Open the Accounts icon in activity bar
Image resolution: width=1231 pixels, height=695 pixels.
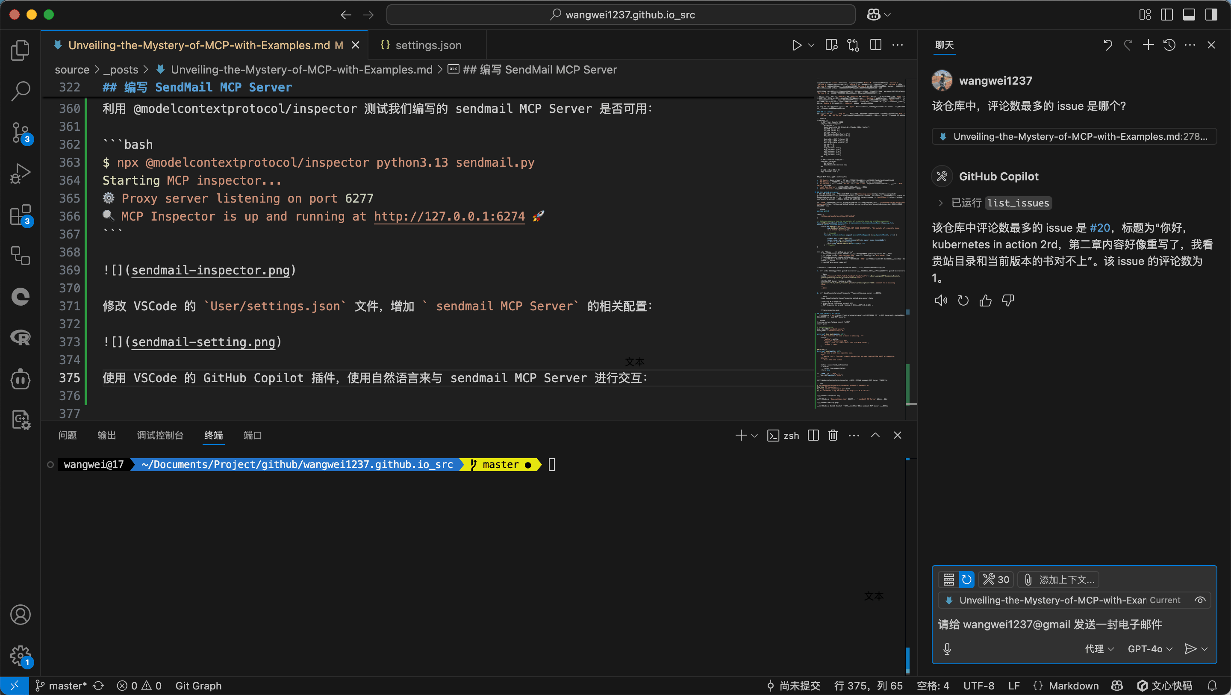(x=20, y=615)
